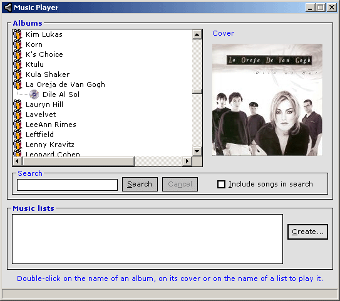Click the artist icon beside Ktulu
The width and height of the screenshot is (340, 301).
[x=18, y=64]
